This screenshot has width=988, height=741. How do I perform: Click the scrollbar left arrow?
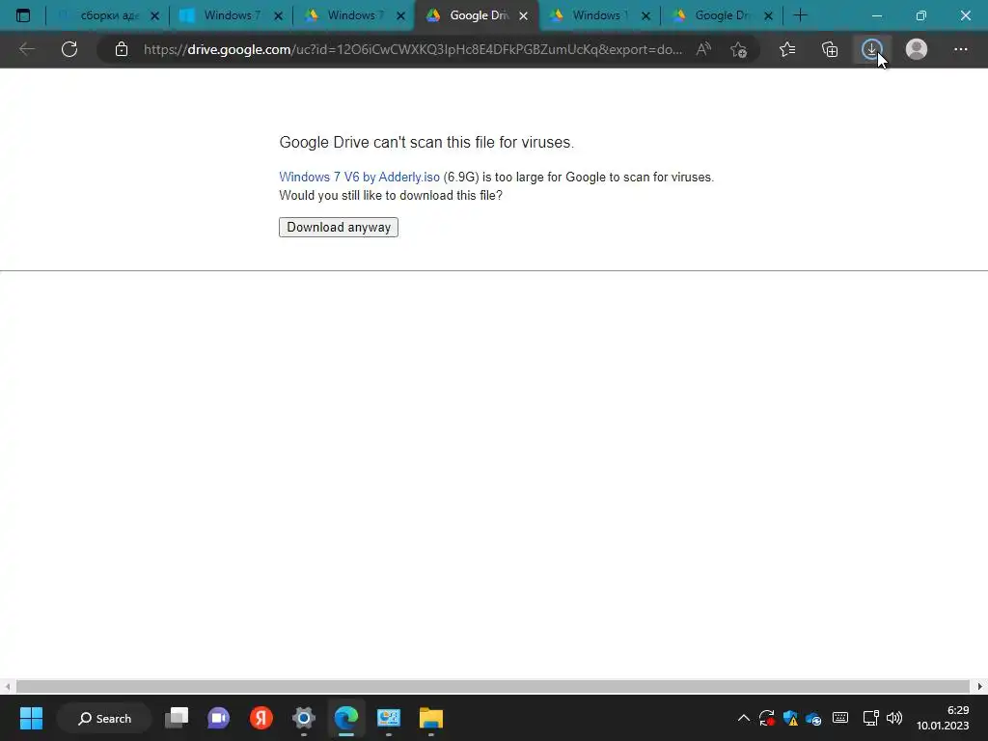click(7, 686)
